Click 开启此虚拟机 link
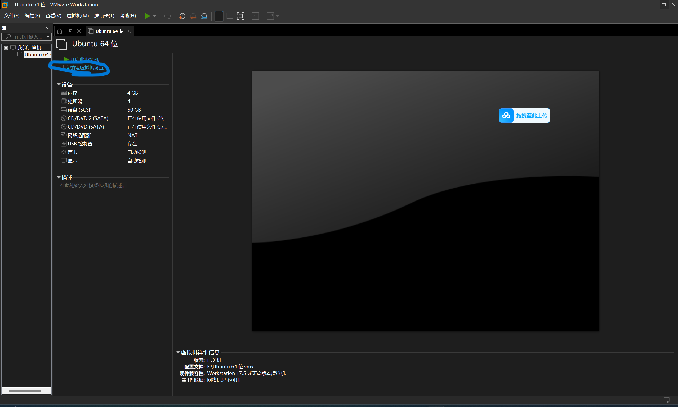 84,59
